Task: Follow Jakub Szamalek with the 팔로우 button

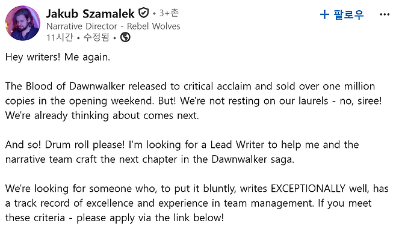Action: click(342, 14)
